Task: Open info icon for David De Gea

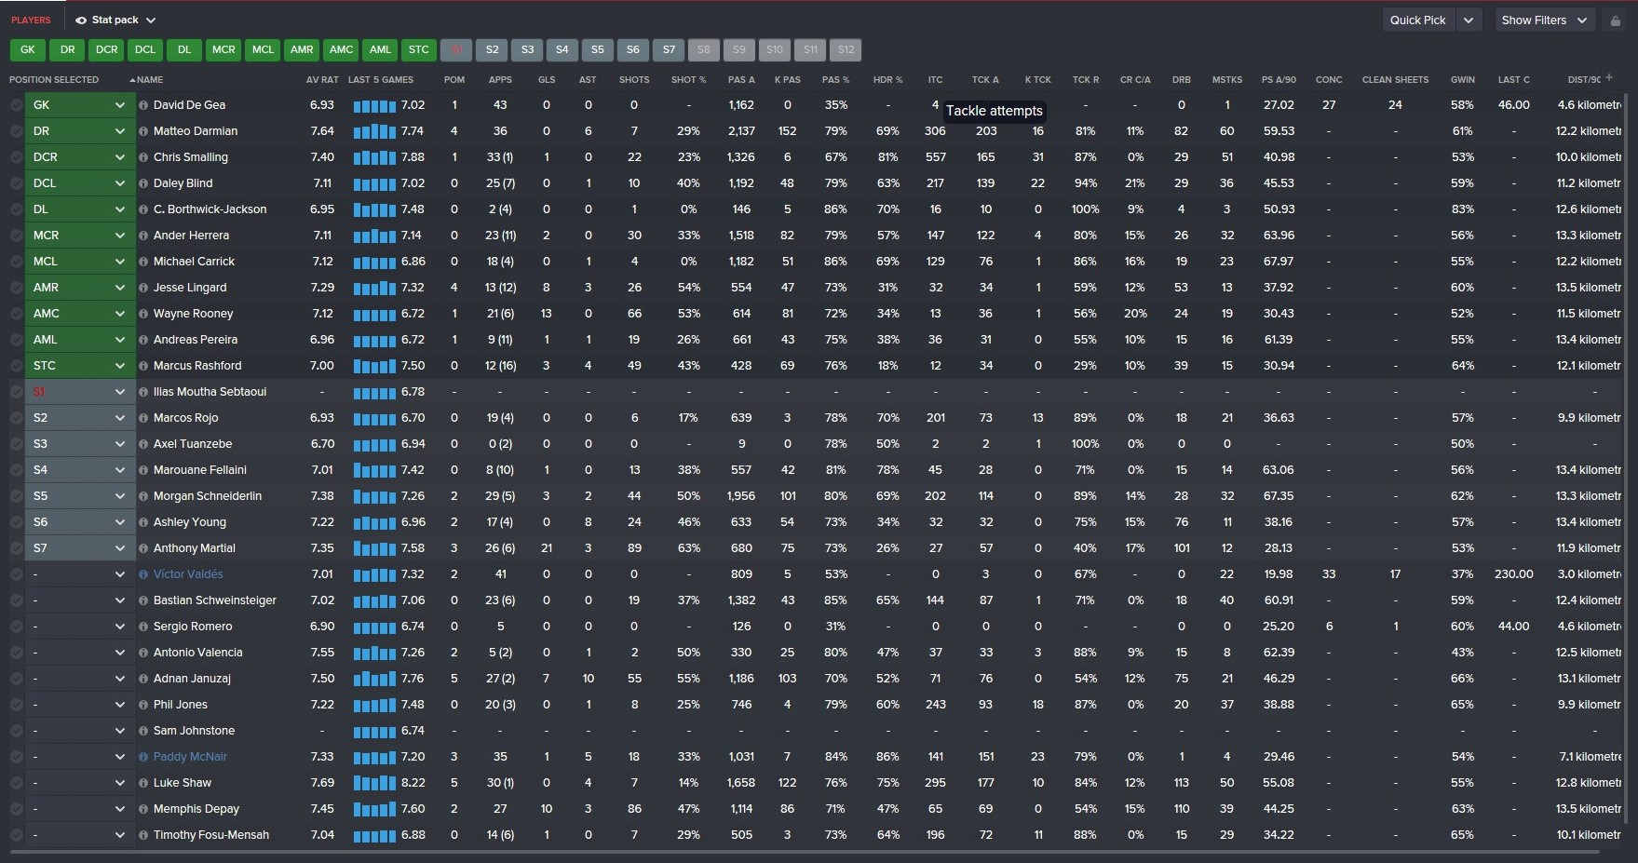Action: pos(143,105)
